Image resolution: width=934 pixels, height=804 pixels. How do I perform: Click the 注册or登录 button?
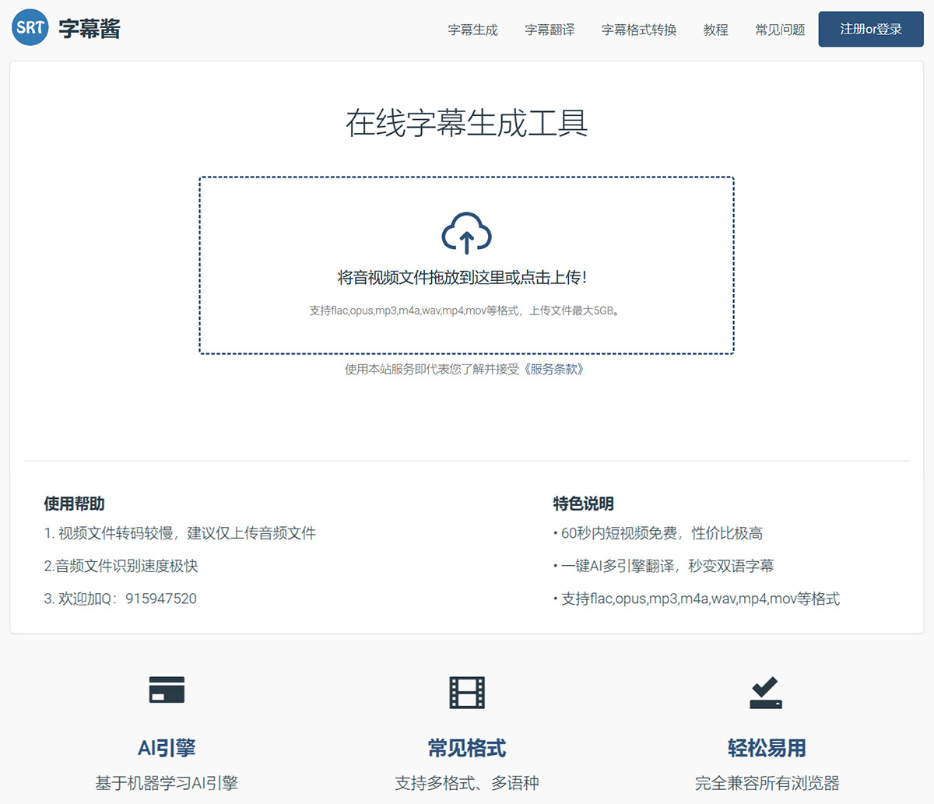tap(870, 29)
